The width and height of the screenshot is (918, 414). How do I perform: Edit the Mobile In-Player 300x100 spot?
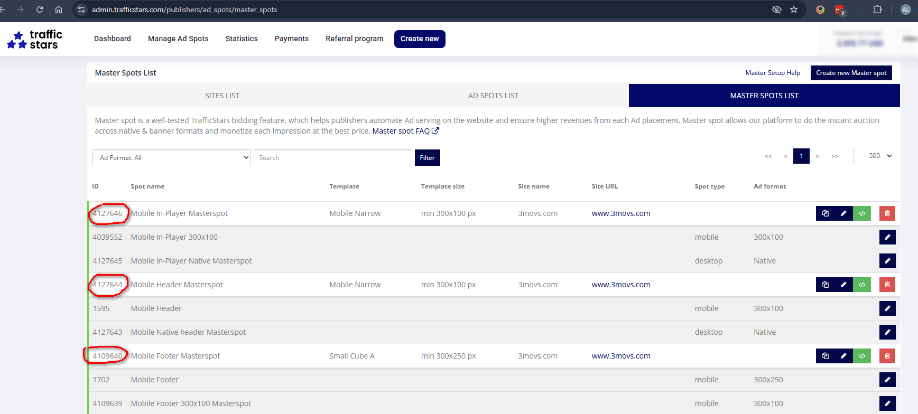pyautogui.click(x=887, y=237)
